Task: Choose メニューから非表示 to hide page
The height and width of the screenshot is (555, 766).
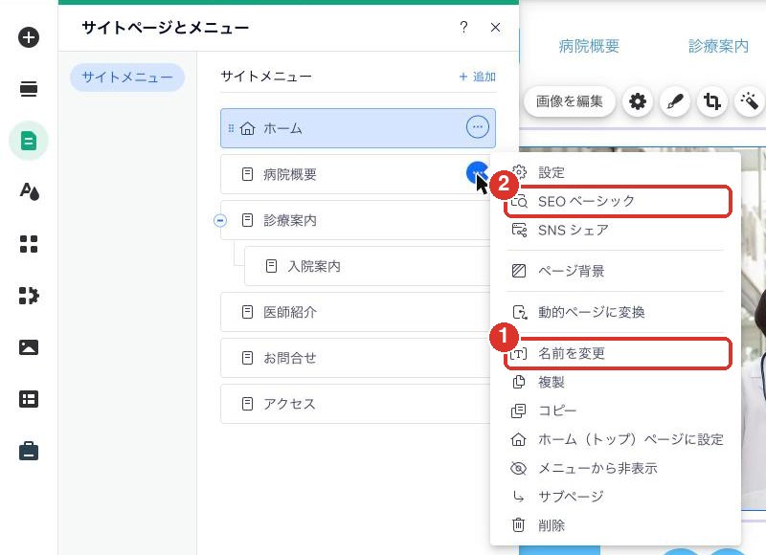Action: pyautogui.click(x=616, y=468)
